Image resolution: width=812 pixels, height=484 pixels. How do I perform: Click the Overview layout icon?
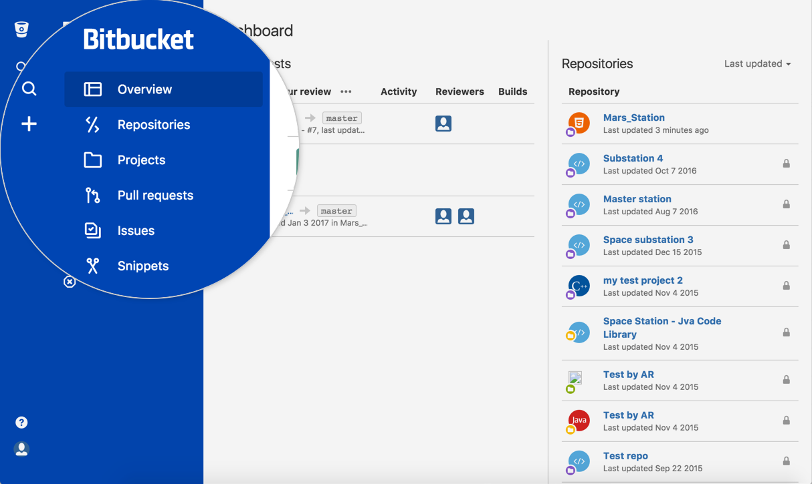(x=93, y=89)
